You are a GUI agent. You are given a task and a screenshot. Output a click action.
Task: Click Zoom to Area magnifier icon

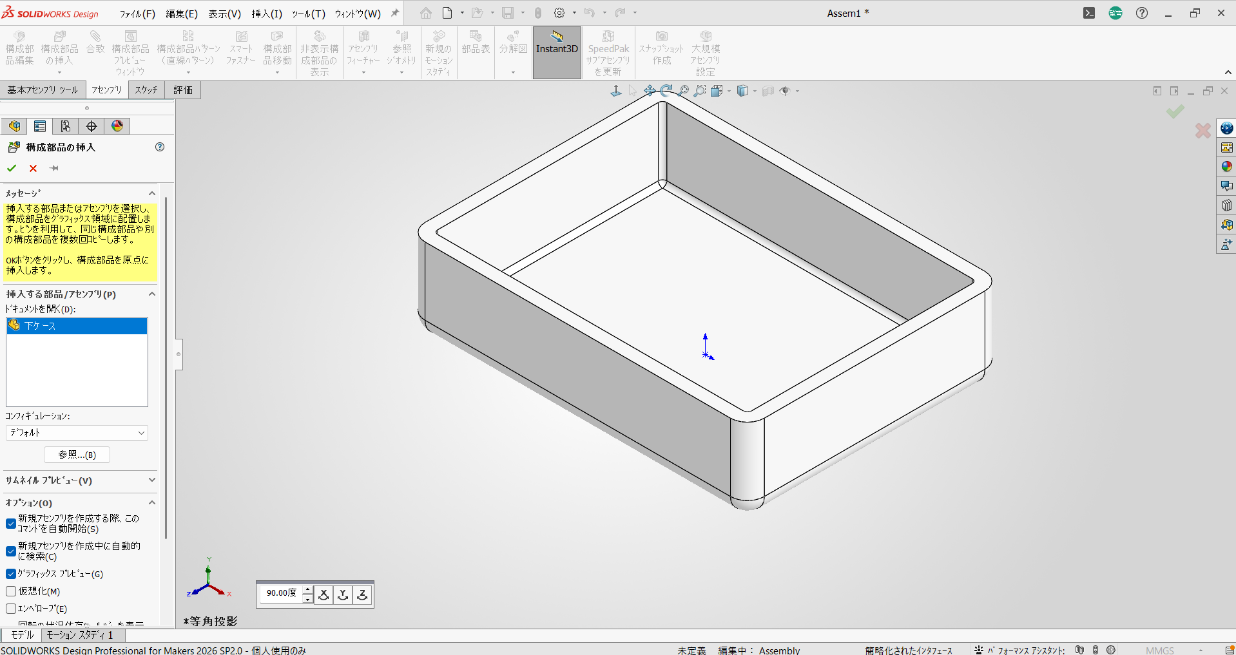[700, 91]
